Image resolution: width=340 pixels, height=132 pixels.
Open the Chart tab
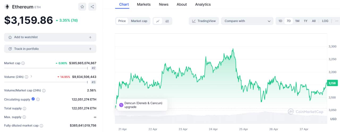coord(124,5)
